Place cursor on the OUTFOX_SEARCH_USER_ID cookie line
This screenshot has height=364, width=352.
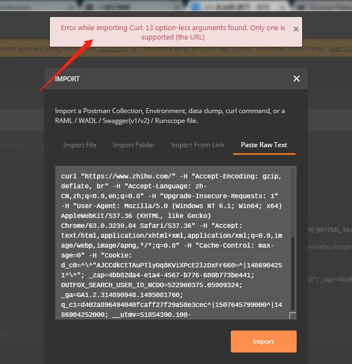(x=152, y=285)
